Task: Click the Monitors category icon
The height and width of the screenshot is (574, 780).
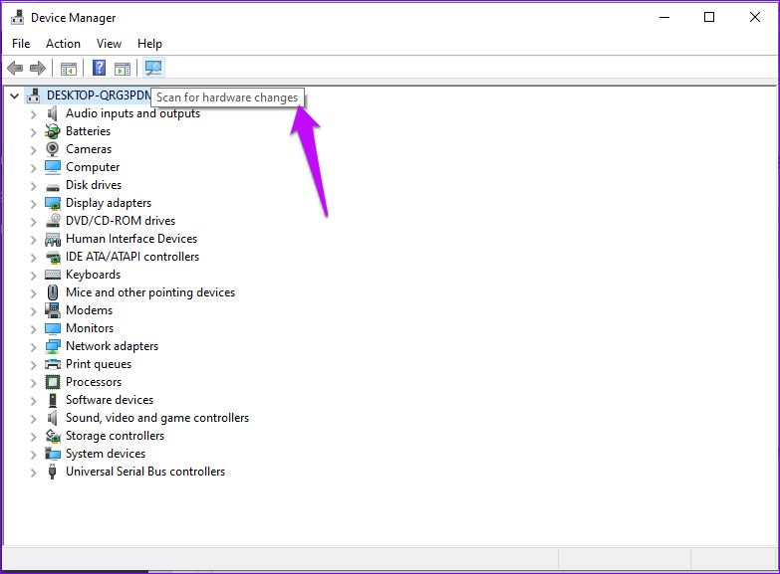Action: 52,328
